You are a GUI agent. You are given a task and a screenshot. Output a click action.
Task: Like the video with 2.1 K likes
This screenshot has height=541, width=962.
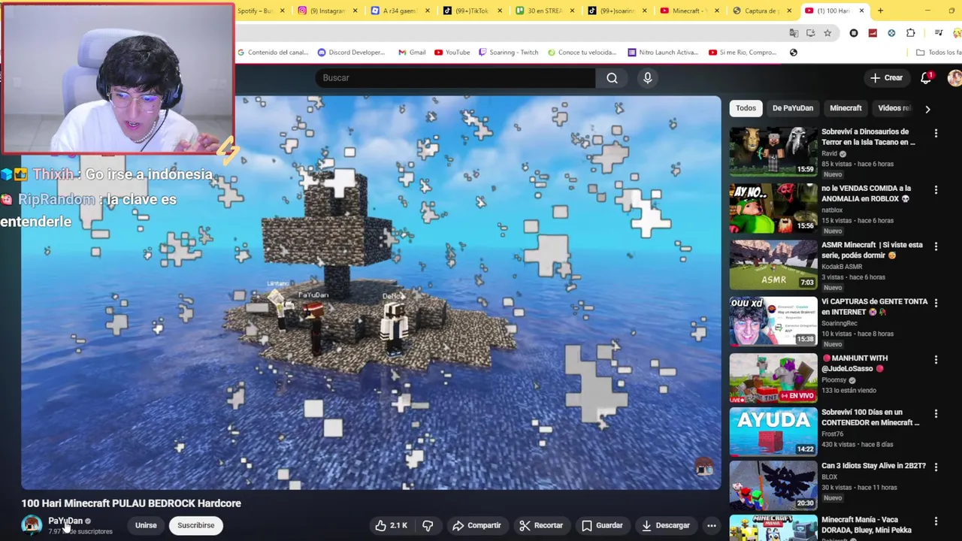click(391, 525)
